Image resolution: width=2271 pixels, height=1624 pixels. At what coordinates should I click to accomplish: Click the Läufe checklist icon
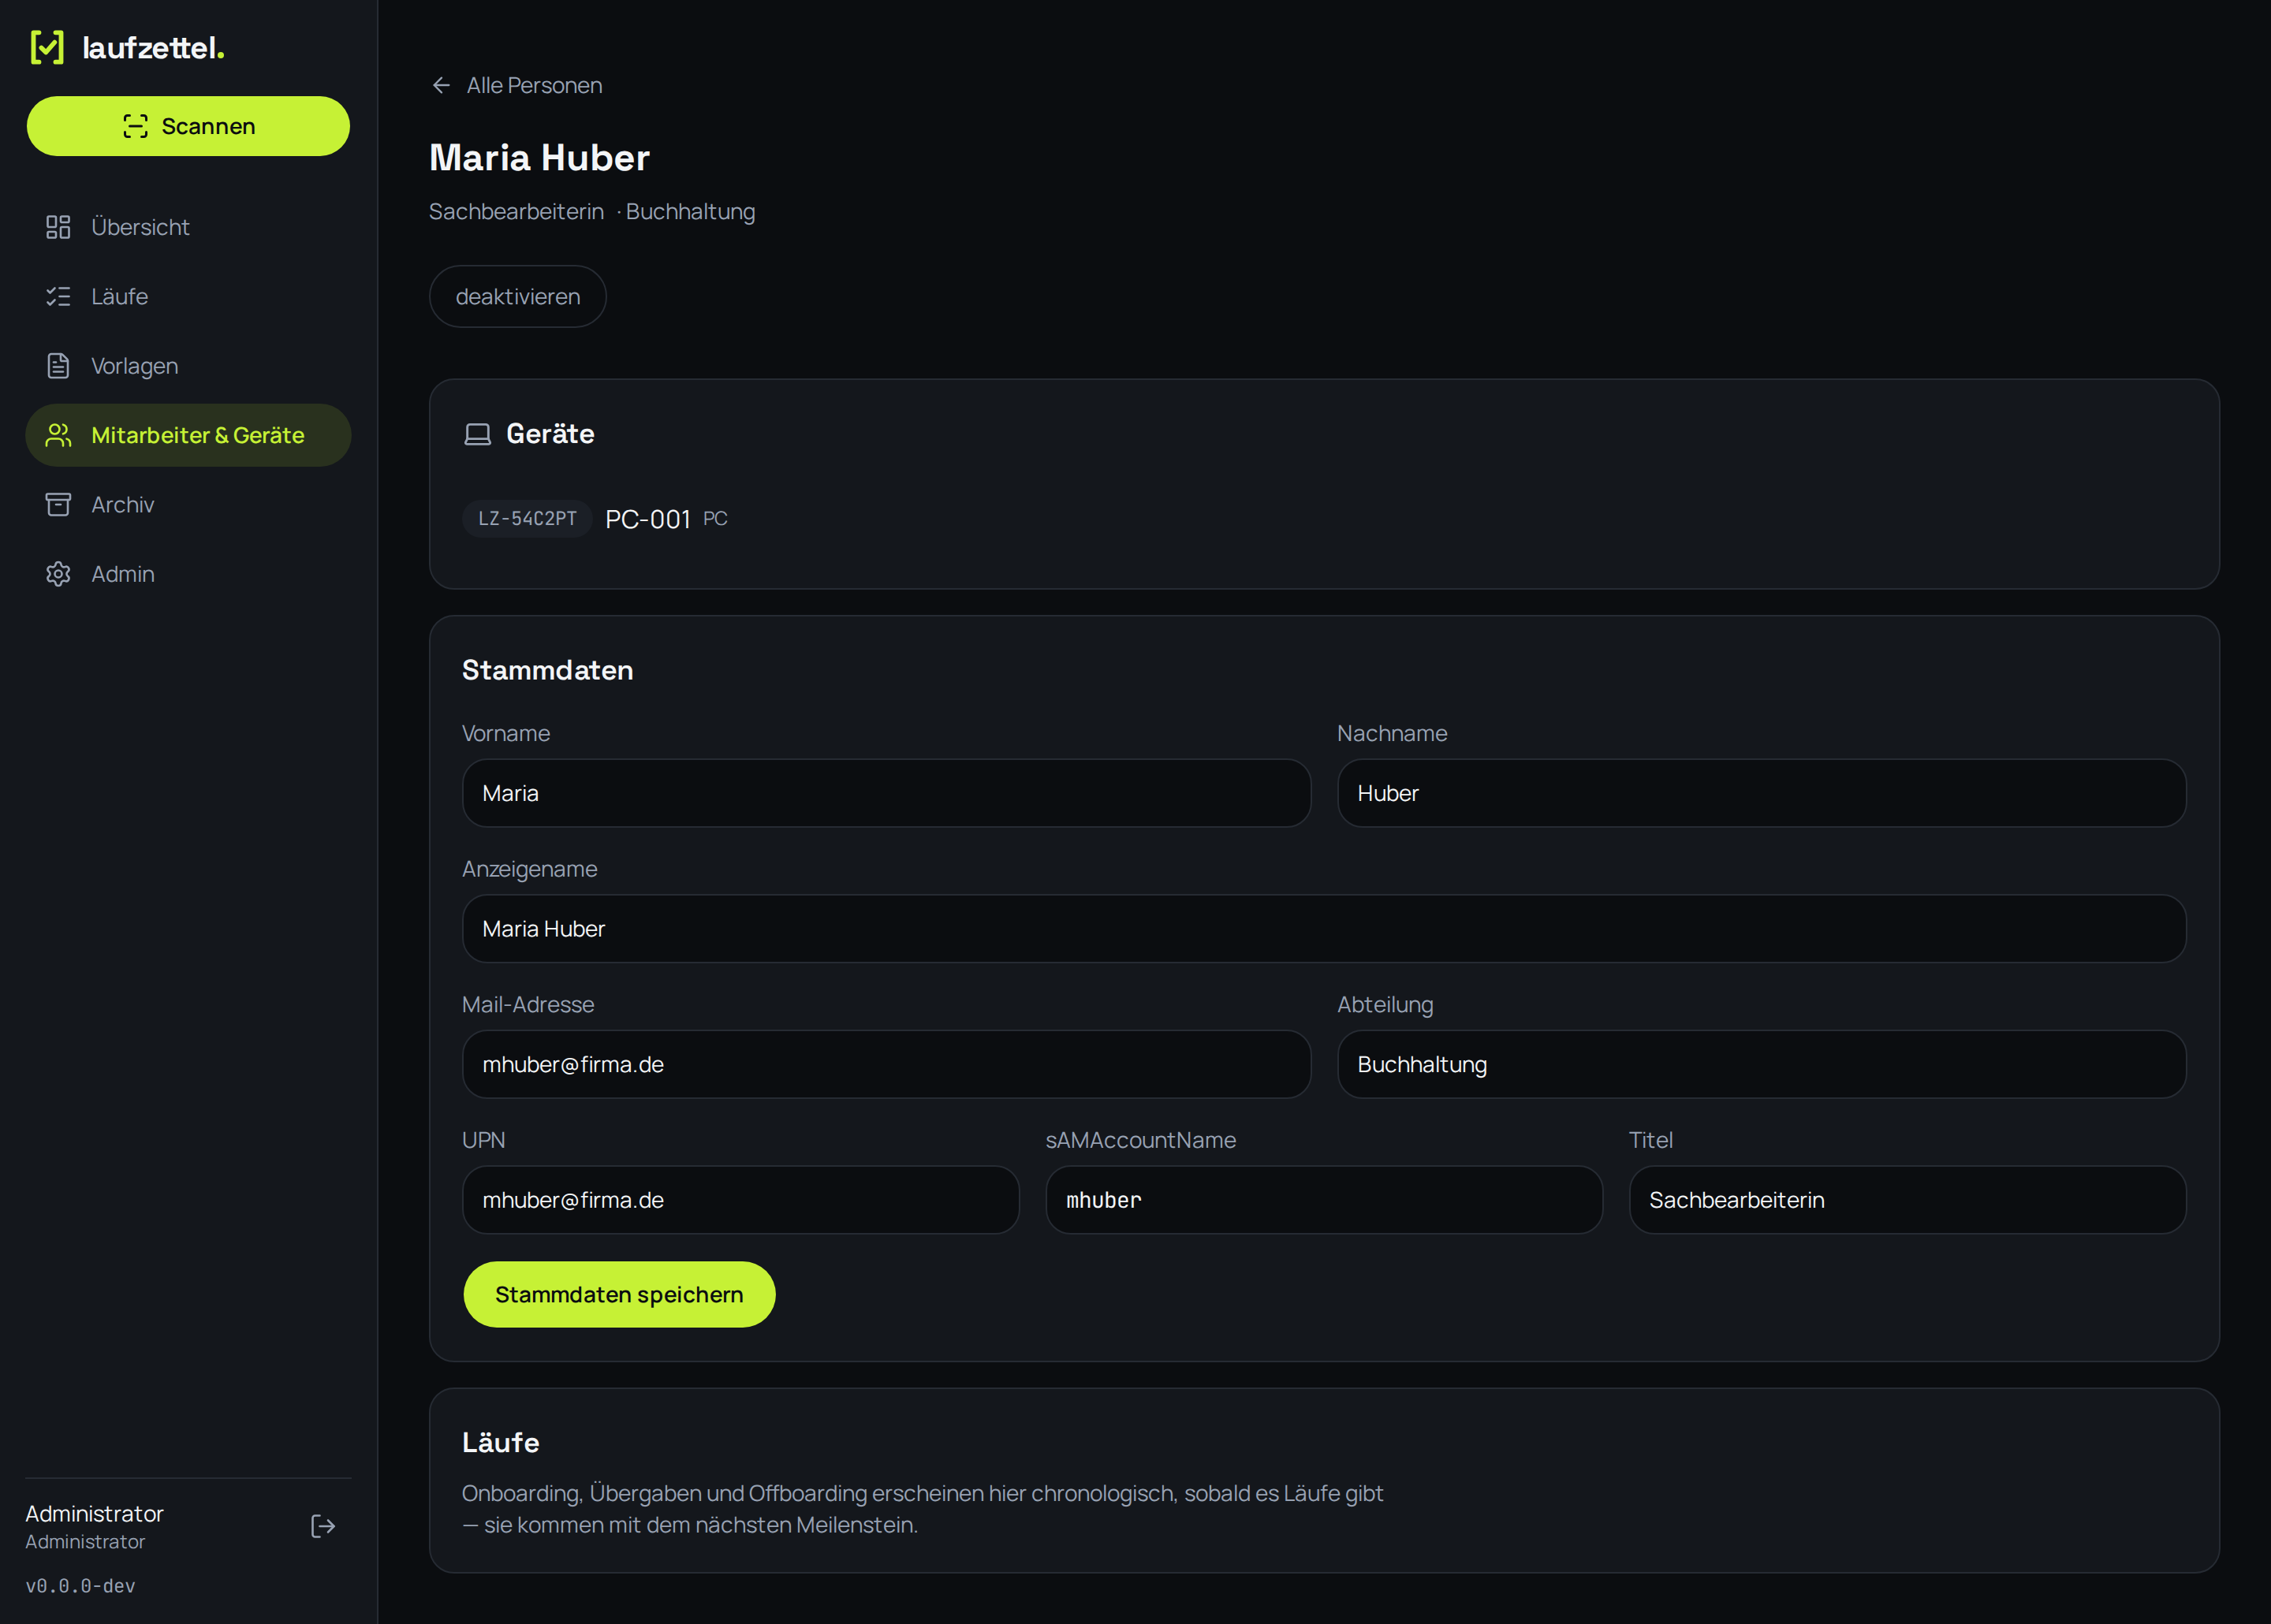tap(58, 296)
